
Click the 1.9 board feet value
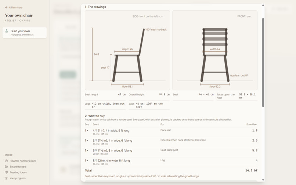click(x=255, y=130)
